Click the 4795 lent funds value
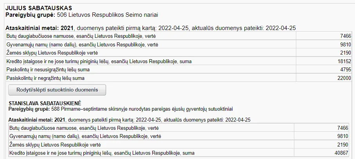The height and width of the screenshot is (159, 355). (x=346, y=70)
